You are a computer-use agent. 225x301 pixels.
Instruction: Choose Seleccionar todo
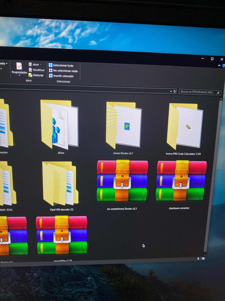tap(61, 66)
